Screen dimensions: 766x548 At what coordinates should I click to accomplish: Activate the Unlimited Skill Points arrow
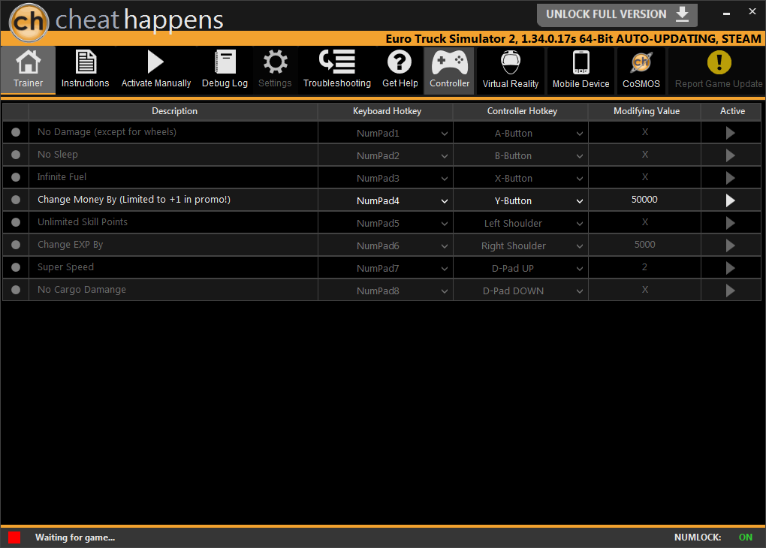tap(731, 223)
